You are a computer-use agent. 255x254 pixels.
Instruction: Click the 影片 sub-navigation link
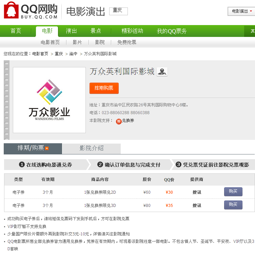[77, 42]
